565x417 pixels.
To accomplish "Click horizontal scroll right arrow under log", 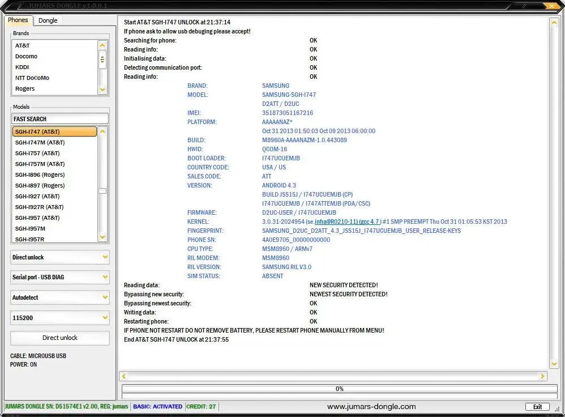I will coord(542,376).
